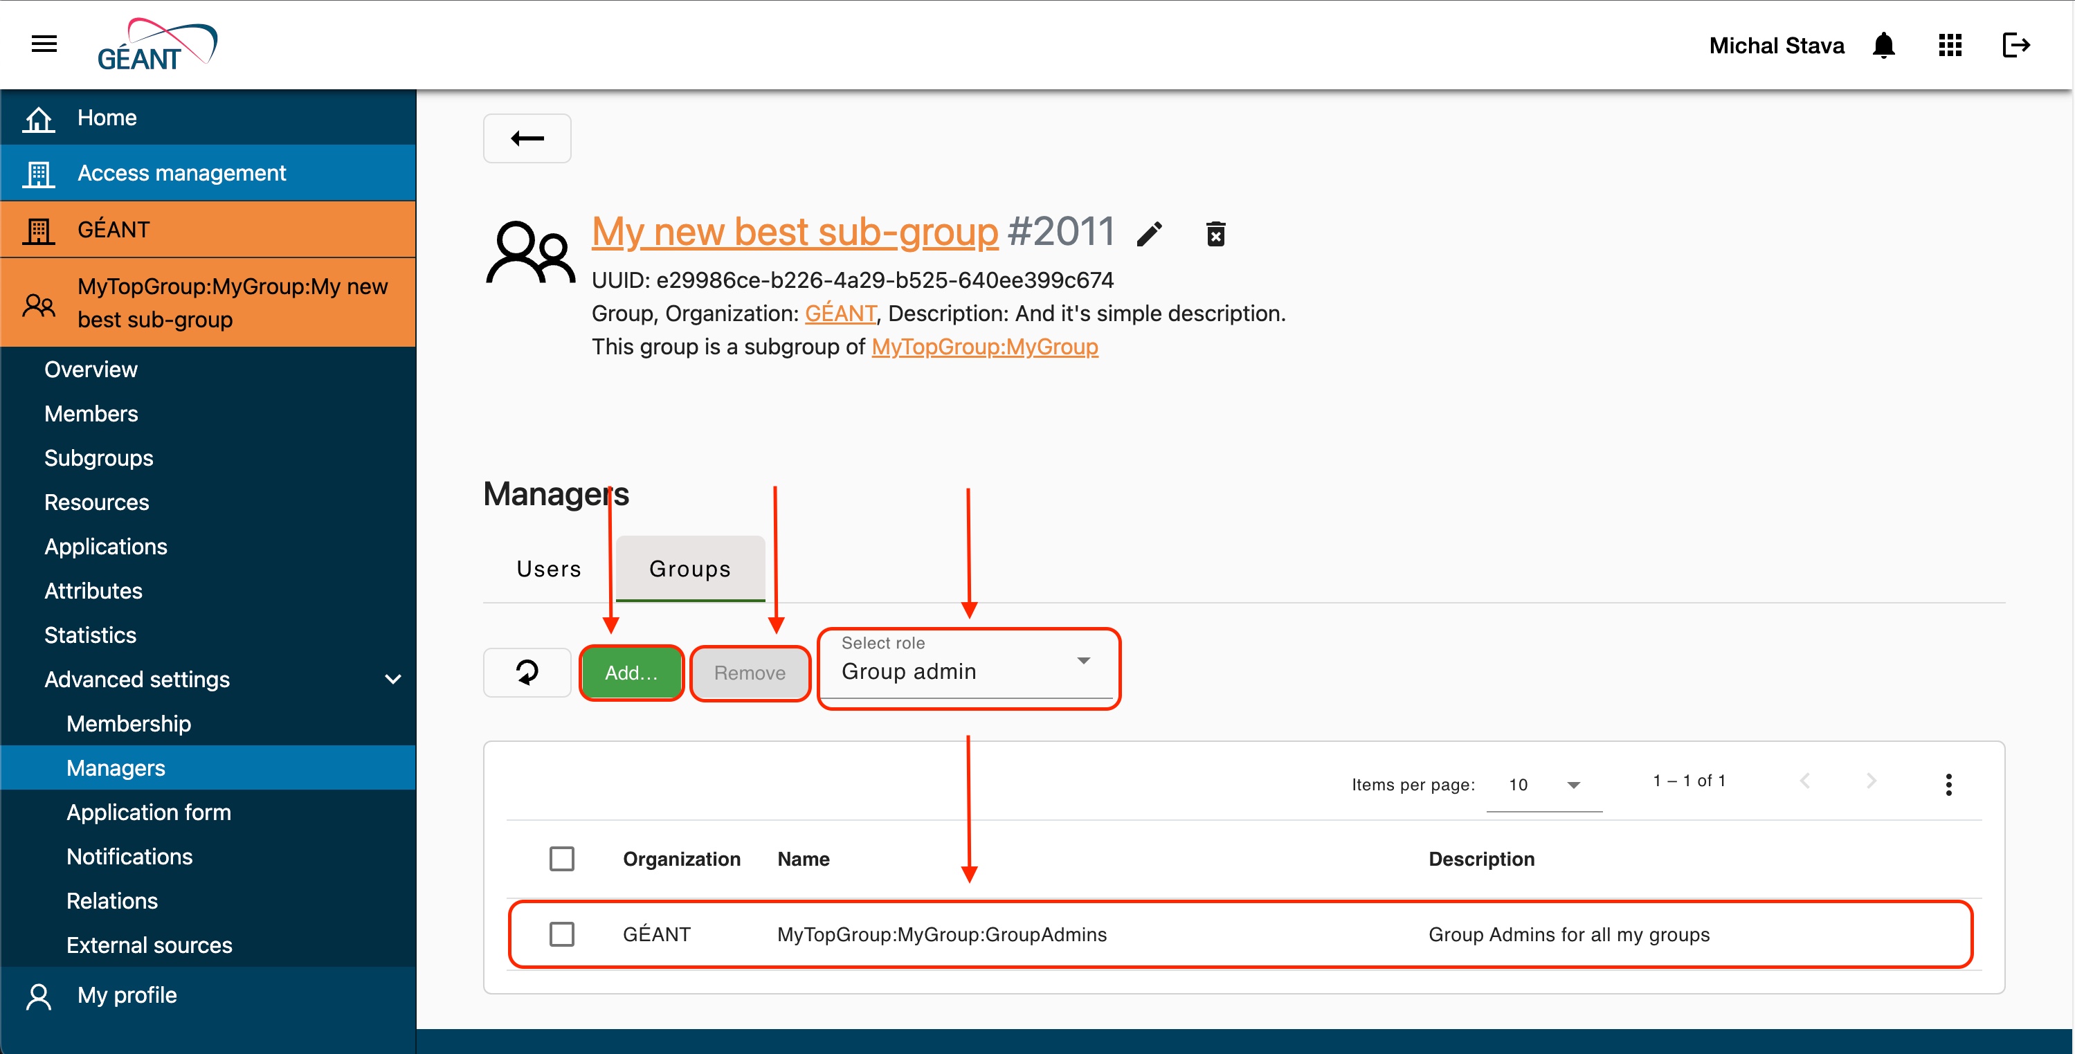Image resolution: width=2075 pixels, height=1054 pixels.
Task: Click the notifications bell icon
Action: click(1883, 45)
